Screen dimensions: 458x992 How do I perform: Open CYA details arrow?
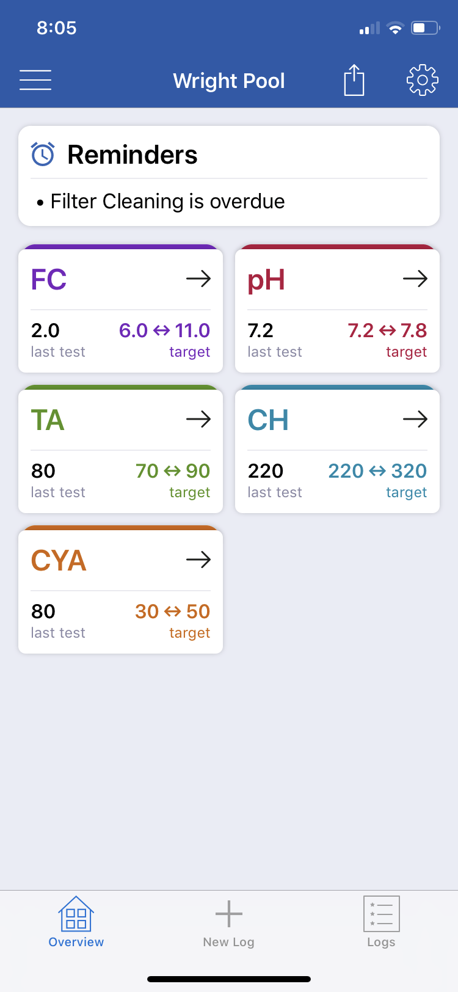click(198, 560)
